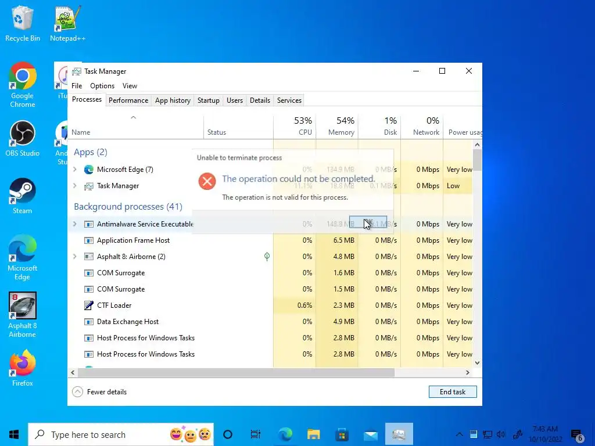This screenshot has height=446, width=595.
Task: Click the vertical scrollbar up arrow
Action: [x=478, y=145]
